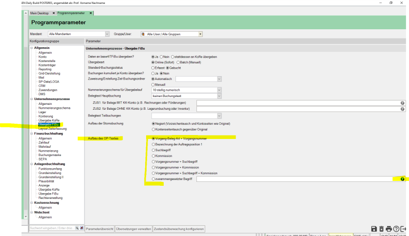Image resolution: width=409 pixels, height=236 pixels.
Task: Choose Kontenseitentausch gegenüber Original option
Action: coord(153,129)
